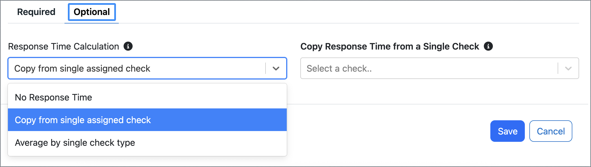Choose the No Response Time option
Viewport: 591px width, 167px height.
147,97
